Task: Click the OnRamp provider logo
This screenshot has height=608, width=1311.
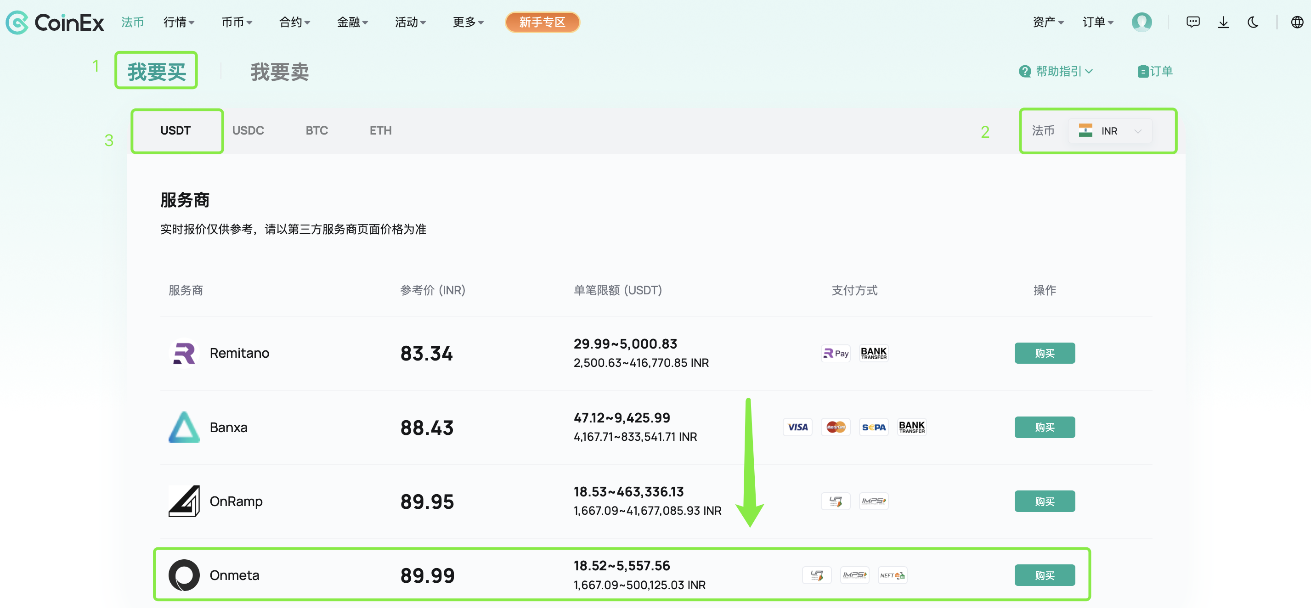Action: click(184, 501)
